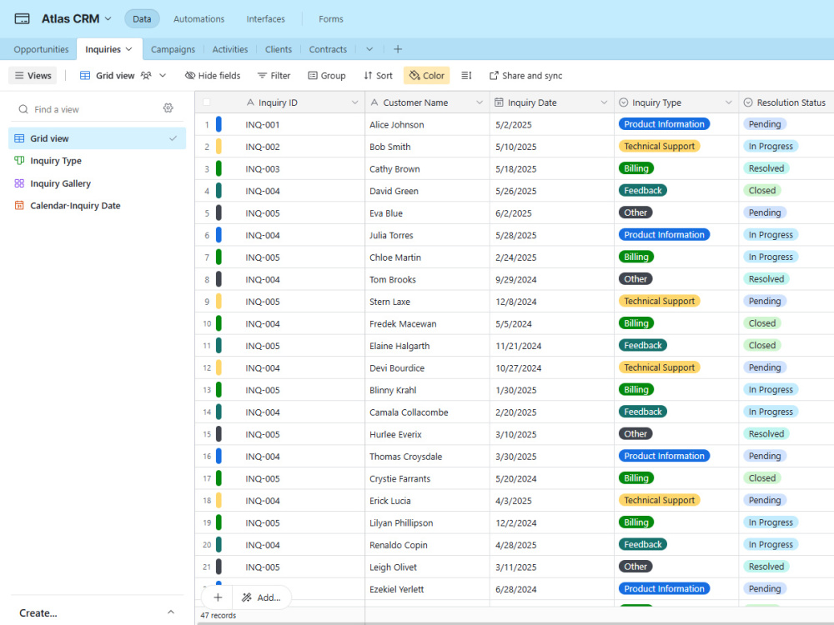Open the Activities table tab
The image size is (834, 625).
230,49
